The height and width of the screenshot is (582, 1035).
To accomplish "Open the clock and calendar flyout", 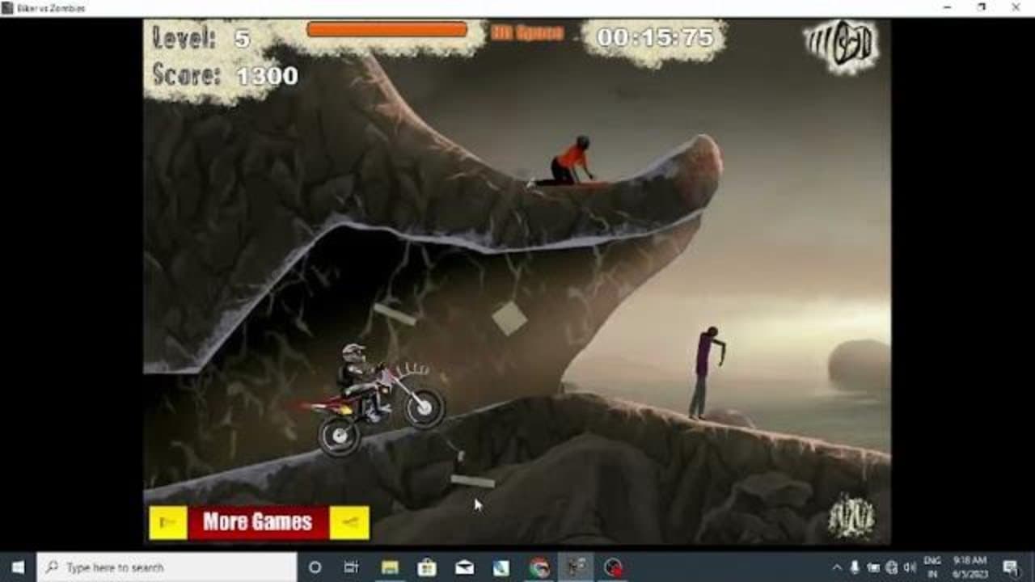I will point(970,567).
